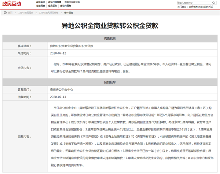Click the 政民互动 site logo
This screenshot has height=174, width=220.
(11, 4)
